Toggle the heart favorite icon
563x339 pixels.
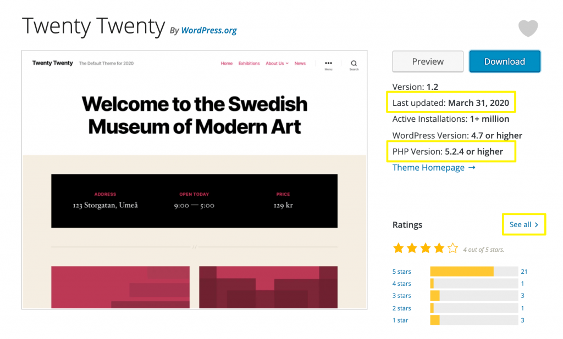(x=528, y=29)
